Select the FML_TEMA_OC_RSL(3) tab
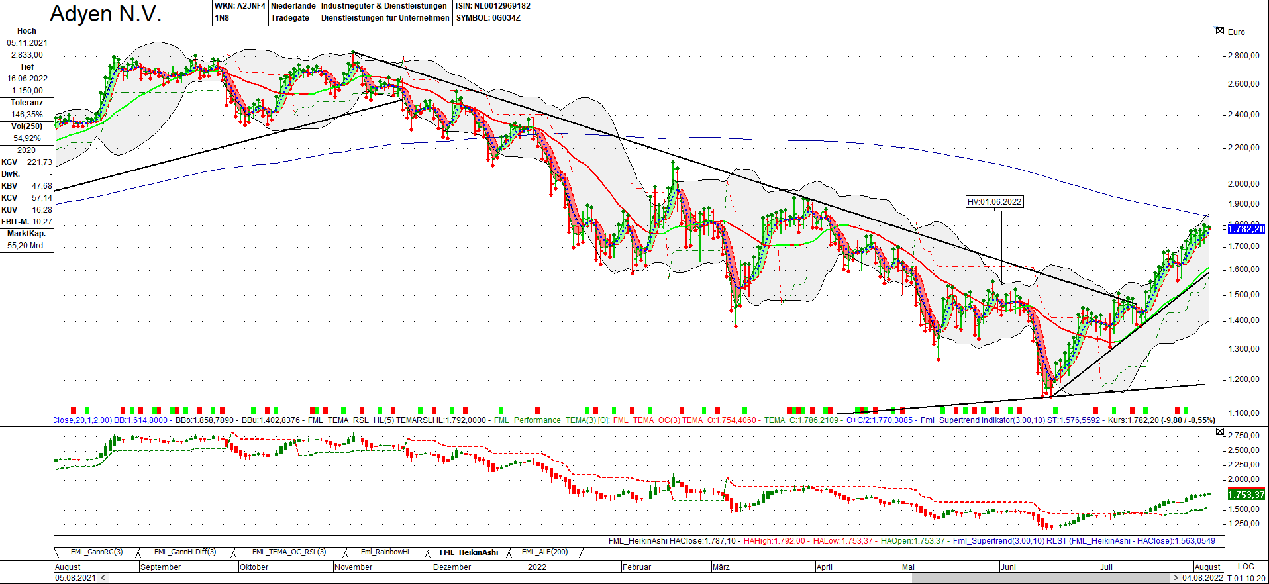This screenshot has height=584, width=1269. (289, 552)
